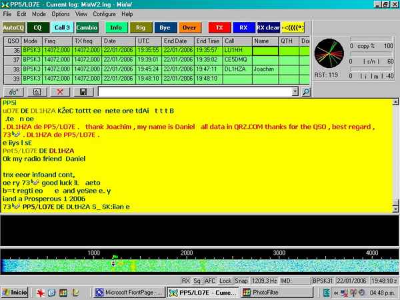Click the UTC column header
This screenshot has height=300, width=400.
[x=149, y=41]
